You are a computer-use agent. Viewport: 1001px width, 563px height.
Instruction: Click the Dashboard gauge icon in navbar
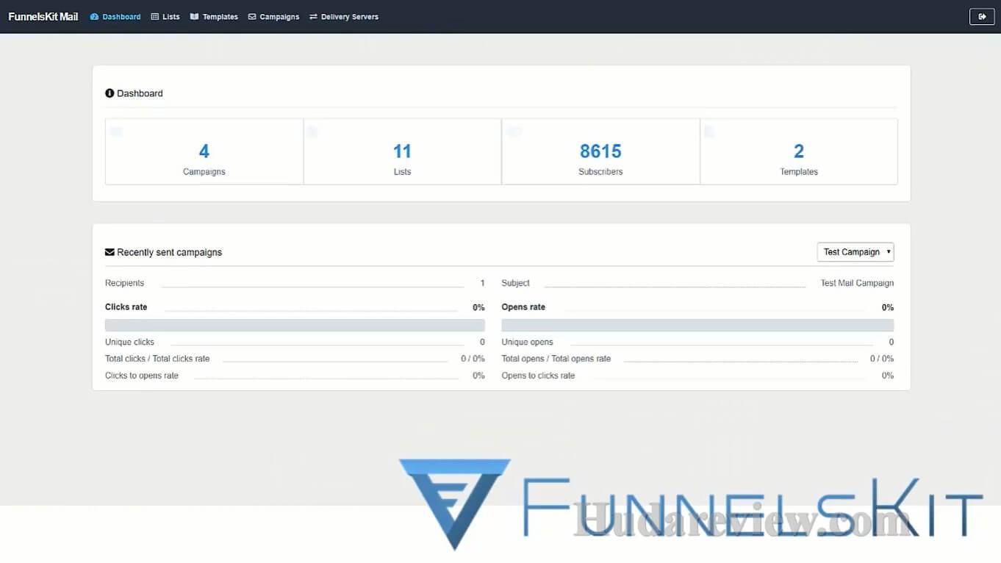pyautogui.click(x=94, y=17)
